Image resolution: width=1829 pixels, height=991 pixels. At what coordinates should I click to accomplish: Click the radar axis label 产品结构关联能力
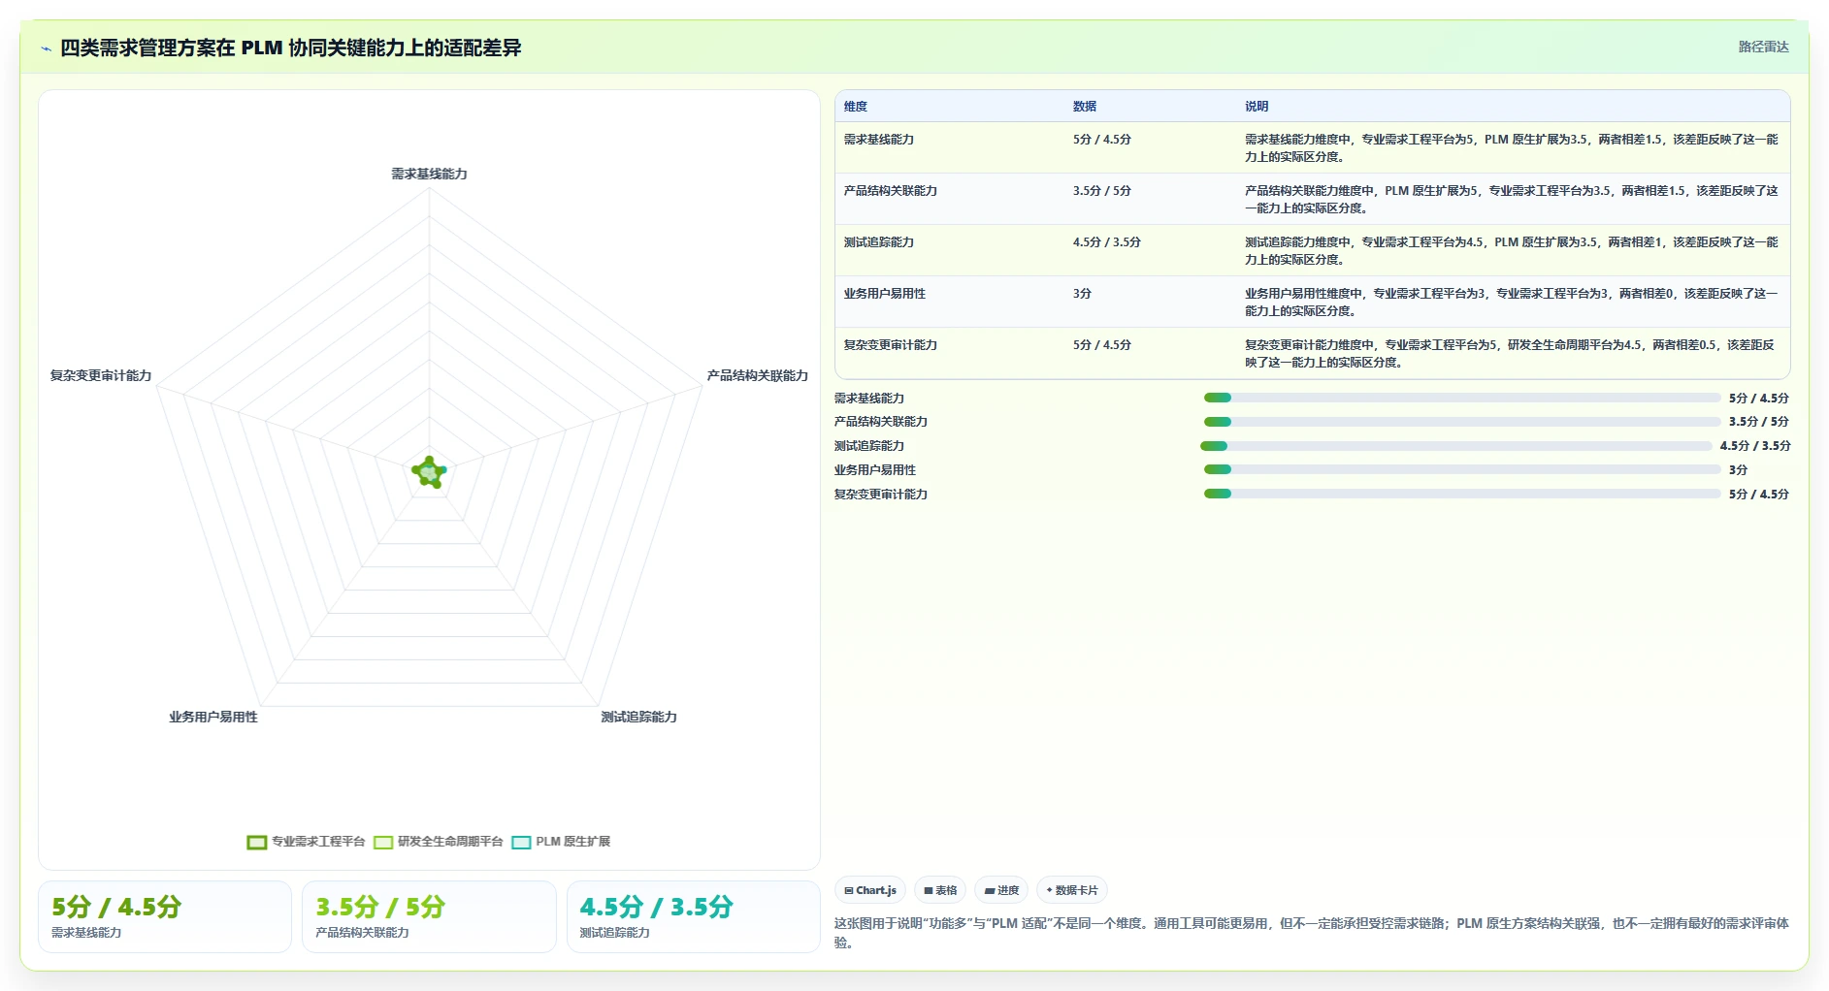click(758, 375)
